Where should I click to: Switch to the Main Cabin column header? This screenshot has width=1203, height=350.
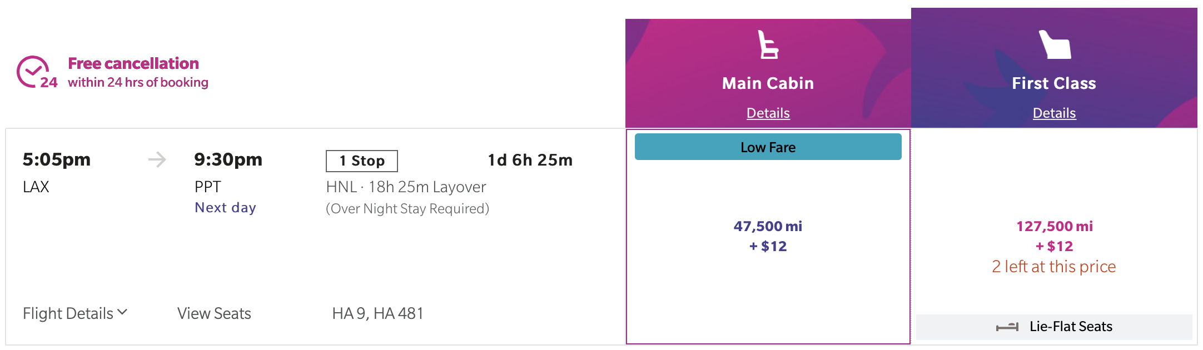point(768,83)
